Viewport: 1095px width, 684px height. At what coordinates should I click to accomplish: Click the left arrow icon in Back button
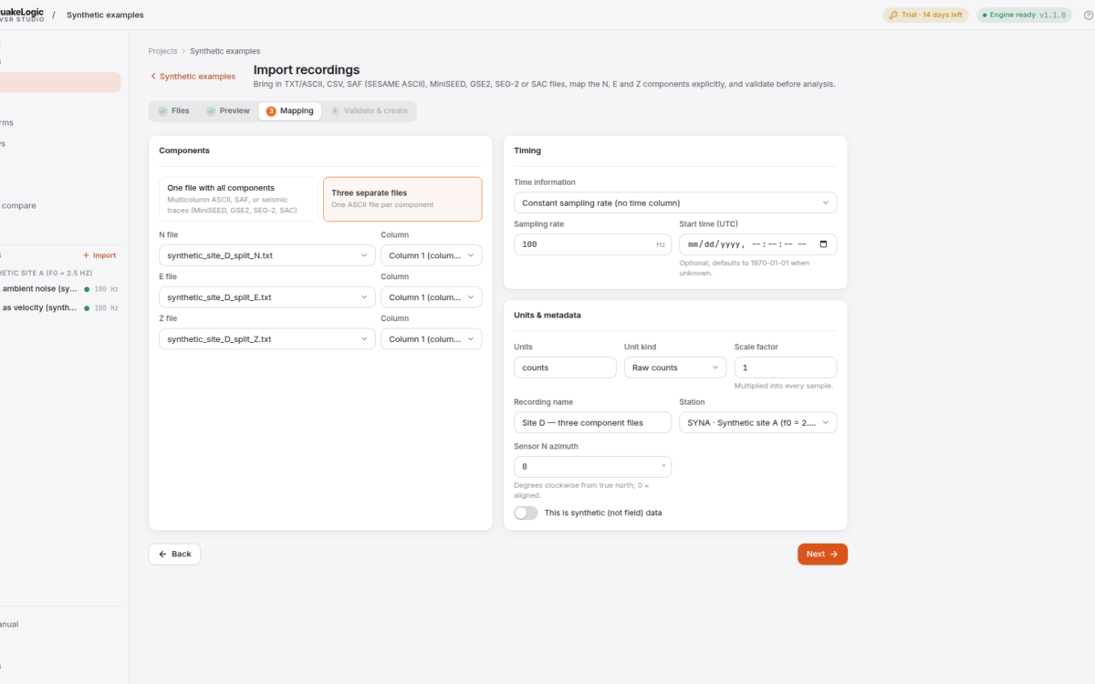click(x=162, y=554)
